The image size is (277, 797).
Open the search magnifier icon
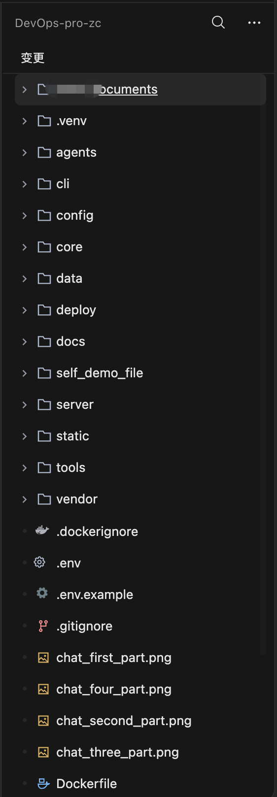pyautogui.click(x=218, y=23)
